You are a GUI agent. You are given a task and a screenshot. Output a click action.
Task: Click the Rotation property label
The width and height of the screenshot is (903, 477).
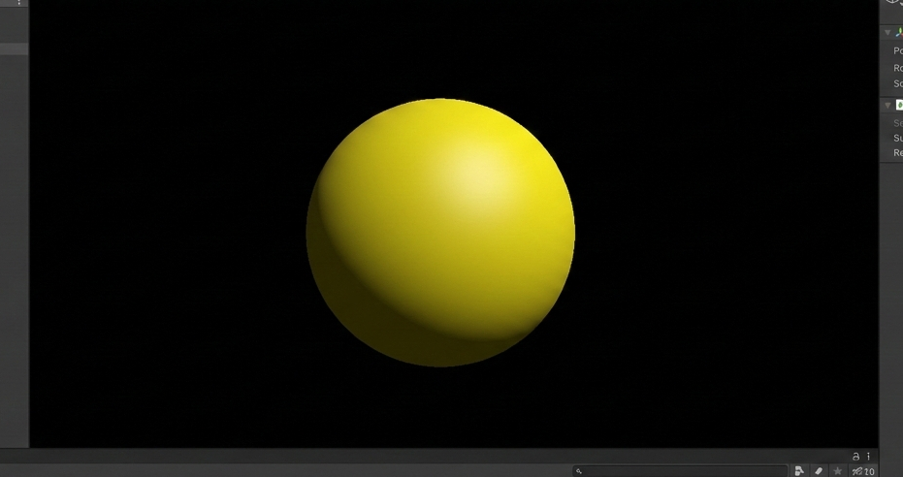[897, 68]
